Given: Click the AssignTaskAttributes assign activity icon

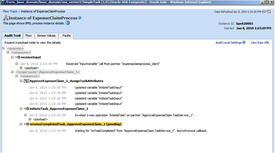Looking at the screenshot, I should (x=26, y=81).
